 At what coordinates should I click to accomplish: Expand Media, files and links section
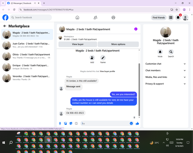[x=166, y=77]
